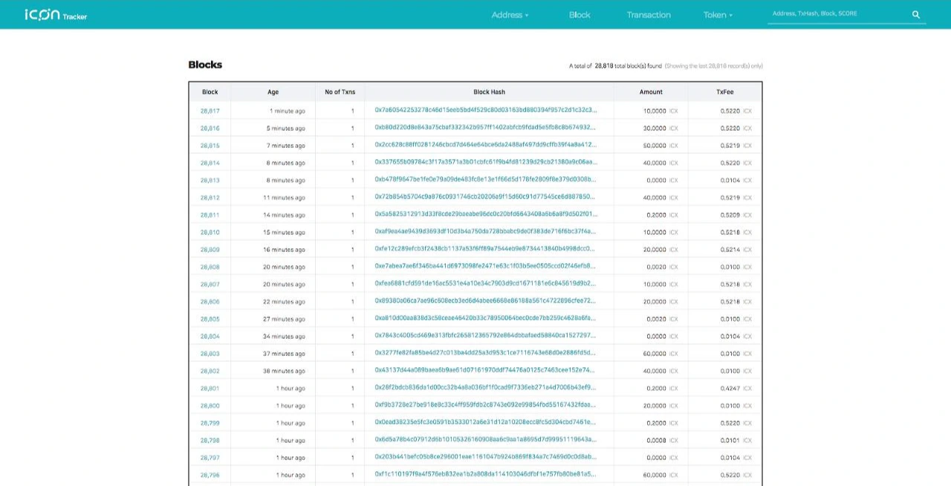Open the Transaction menu item

point(649,15)
